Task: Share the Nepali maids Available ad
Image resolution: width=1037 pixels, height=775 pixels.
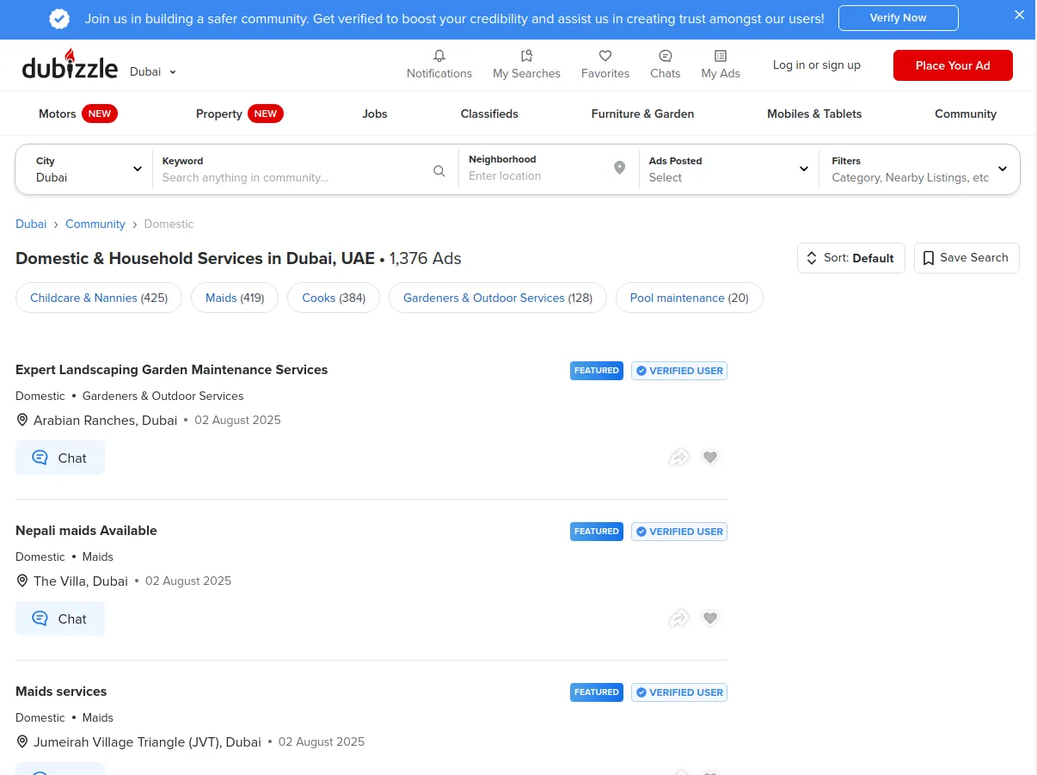Action: click(x=679, y=618)
